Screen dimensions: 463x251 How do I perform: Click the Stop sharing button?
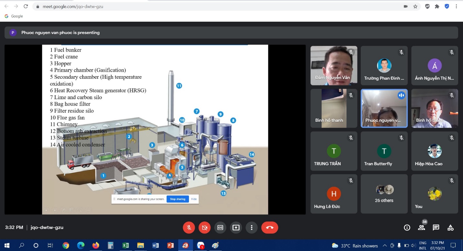click(178, 199)
